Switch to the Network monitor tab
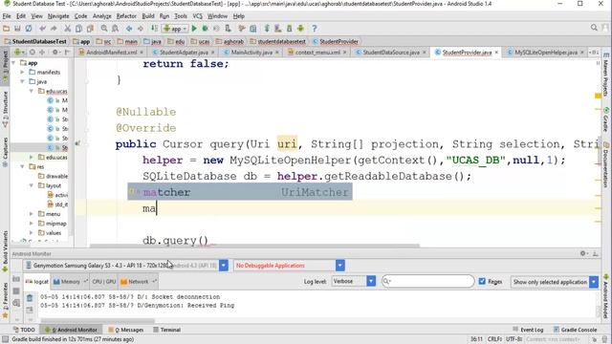This screenshot has width=612, height=344. pos(138,282)
